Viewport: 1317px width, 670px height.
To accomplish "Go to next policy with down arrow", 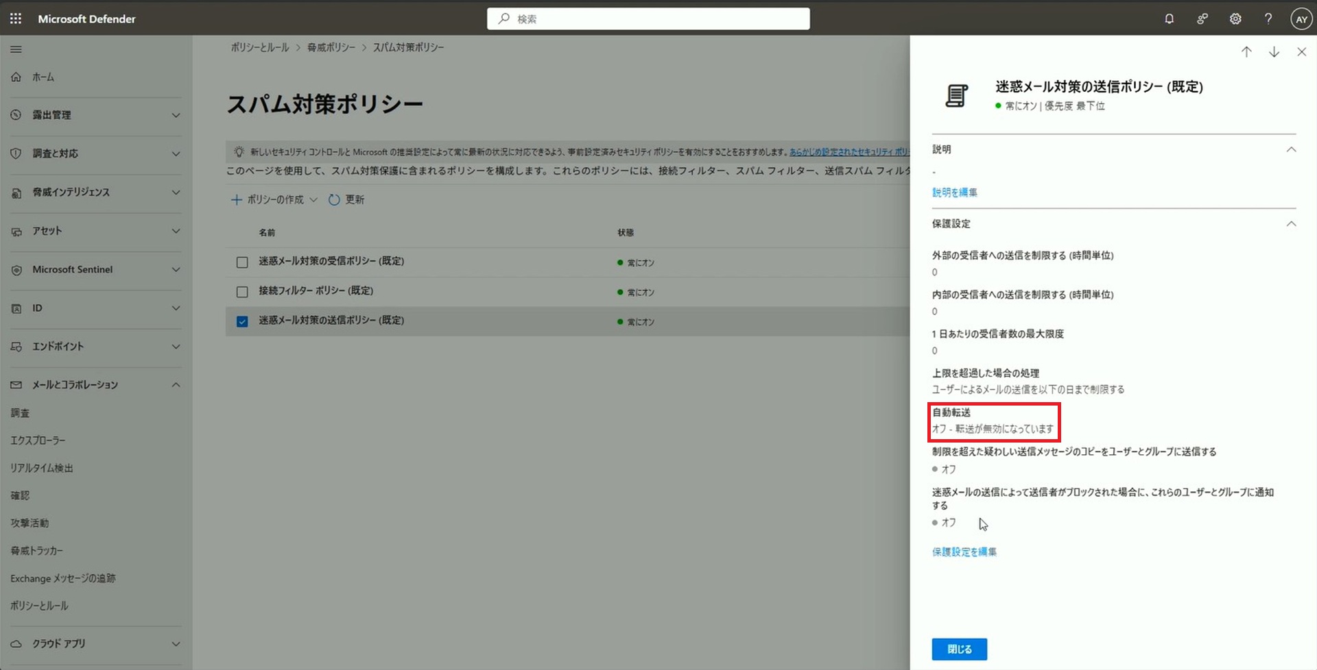I will tap(1274, 52).
